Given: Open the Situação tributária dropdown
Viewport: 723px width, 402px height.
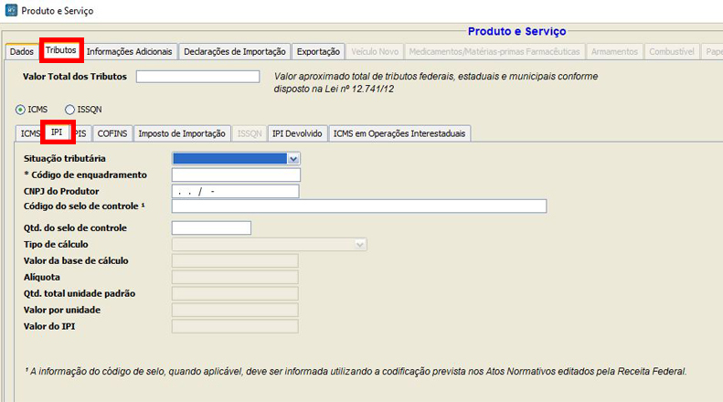Looking at the screenshot, I should pyautogui.click(x=293, y=159).
